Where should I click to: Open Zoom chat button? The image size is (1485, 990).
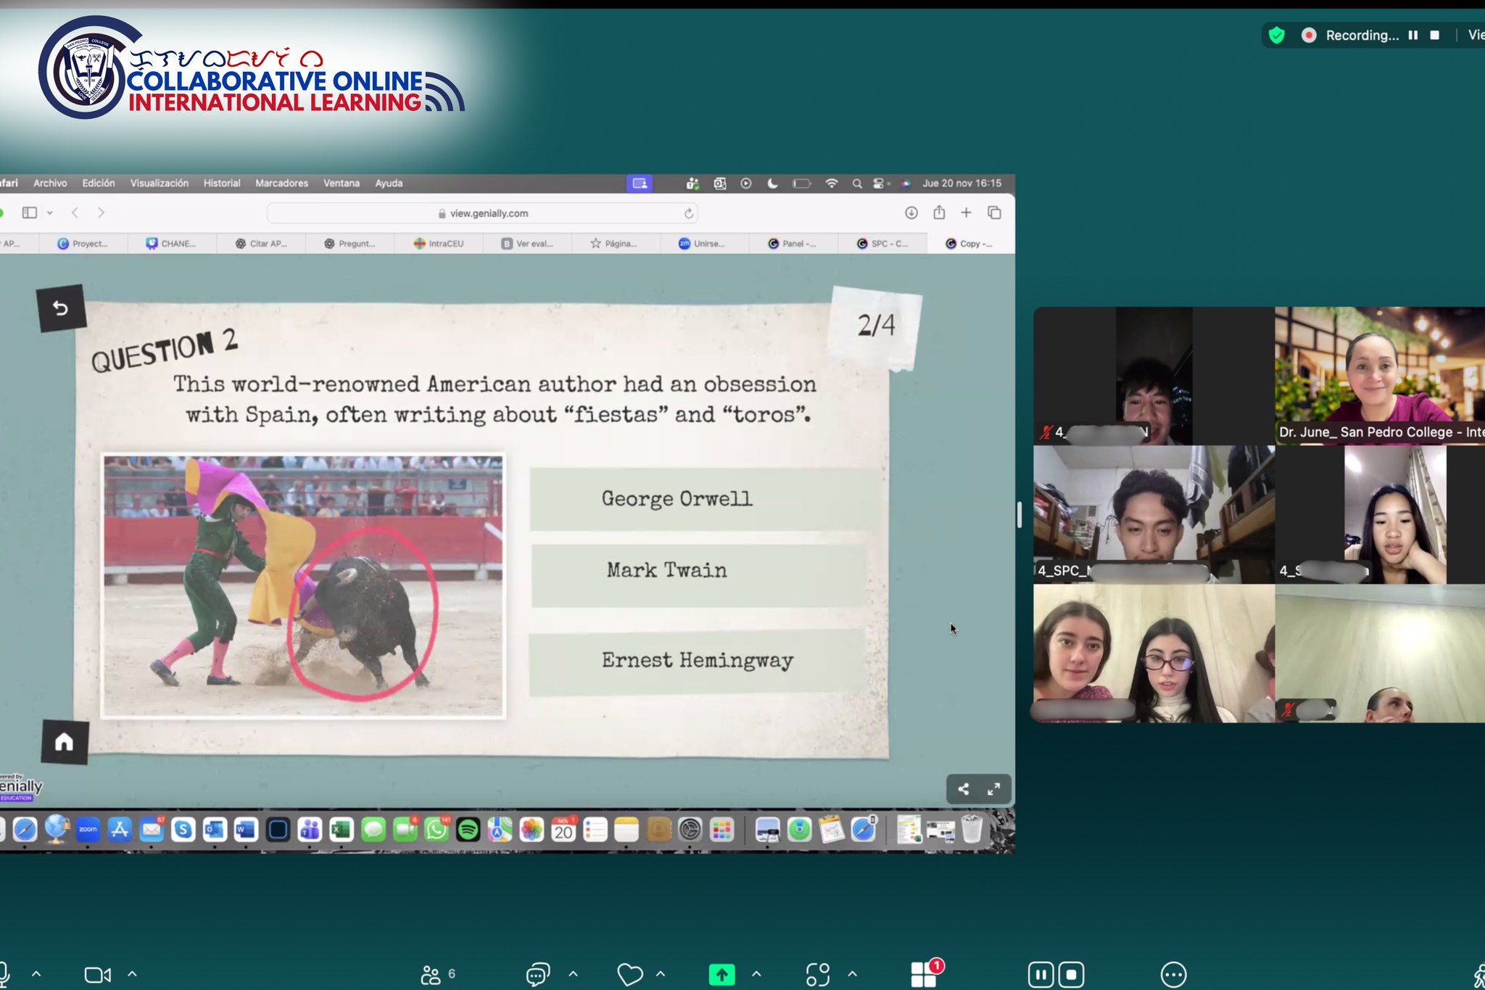538,975
